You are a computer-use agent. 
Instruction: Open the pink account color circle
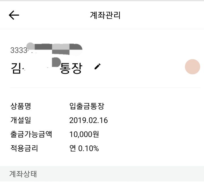(192, 67)
